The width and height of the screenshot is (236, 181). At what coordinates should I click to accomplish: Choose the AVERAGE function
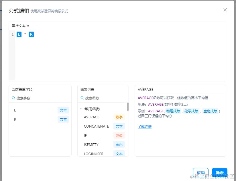[92, 117]
